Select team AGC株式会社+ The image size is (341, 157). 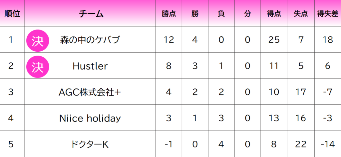(90, 92)
